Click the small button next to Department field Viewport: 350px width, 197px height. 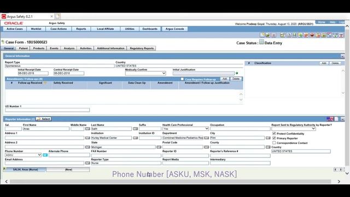207,138
